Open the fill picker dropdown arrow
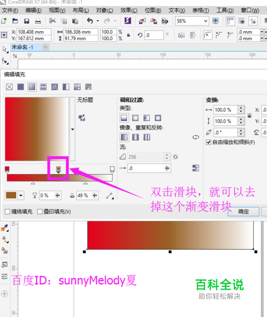 (73, 129)
